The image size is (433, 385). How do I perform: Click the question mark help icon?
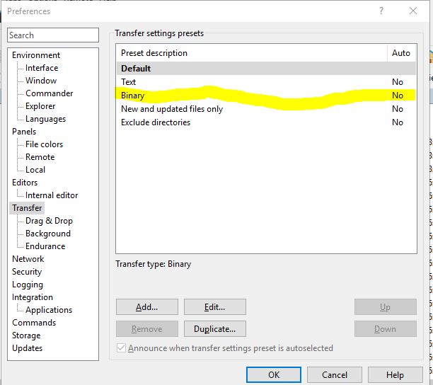(x=381, y=11)
